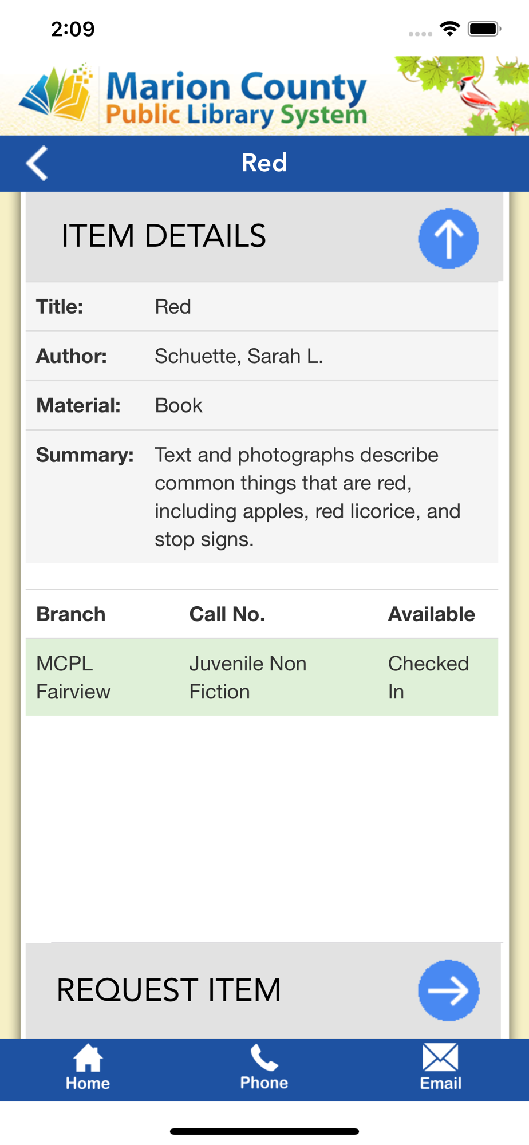The image size is (529, 1145).
Task: Tap the Red page title
Action: [264, 163]
